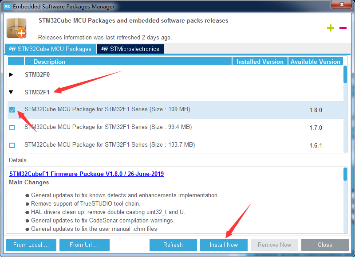This screenshot has height=257, width=355.
Task: Click Install Now button
Action: (224, 245)
